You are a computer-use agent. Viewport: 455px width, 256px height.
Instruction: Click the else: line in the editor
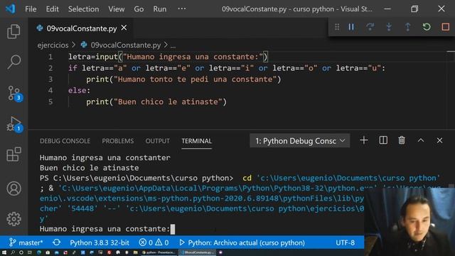(79, 90)
